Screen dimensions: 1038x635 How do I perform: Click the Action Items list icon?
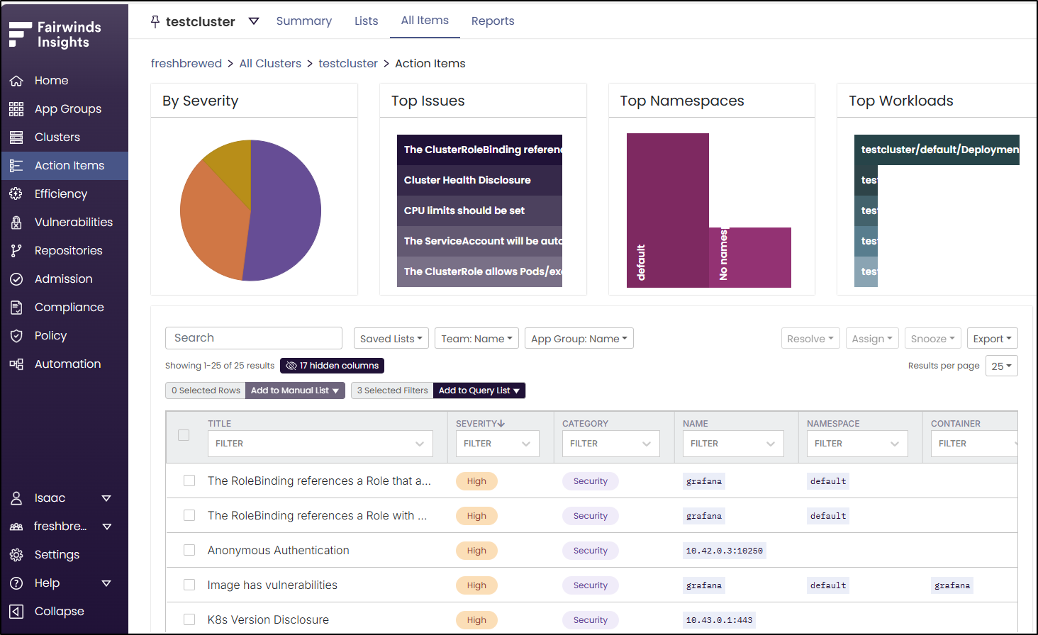16,166
